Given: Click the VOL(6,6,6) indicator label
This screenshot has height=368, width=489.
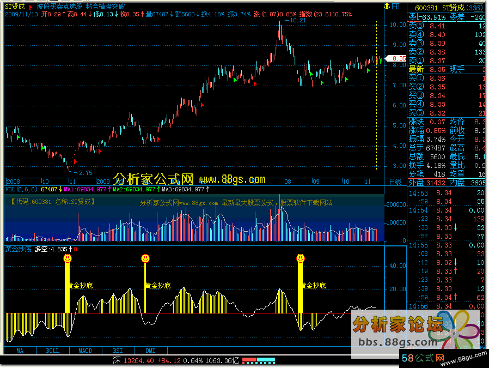Looking at the screenshot, I should [x=22, y=190].
